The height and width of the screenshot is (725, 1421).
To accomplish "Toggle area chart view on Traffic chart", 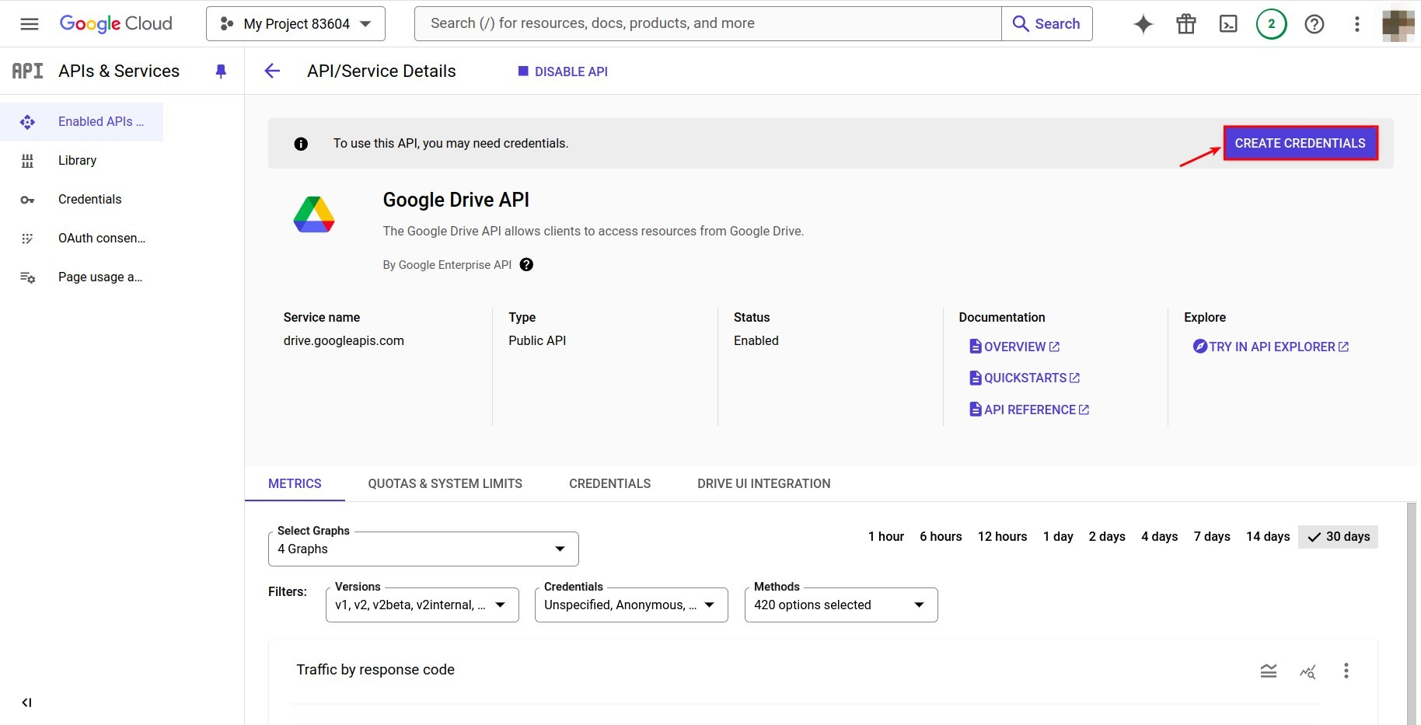I will tap(1269, 670).
